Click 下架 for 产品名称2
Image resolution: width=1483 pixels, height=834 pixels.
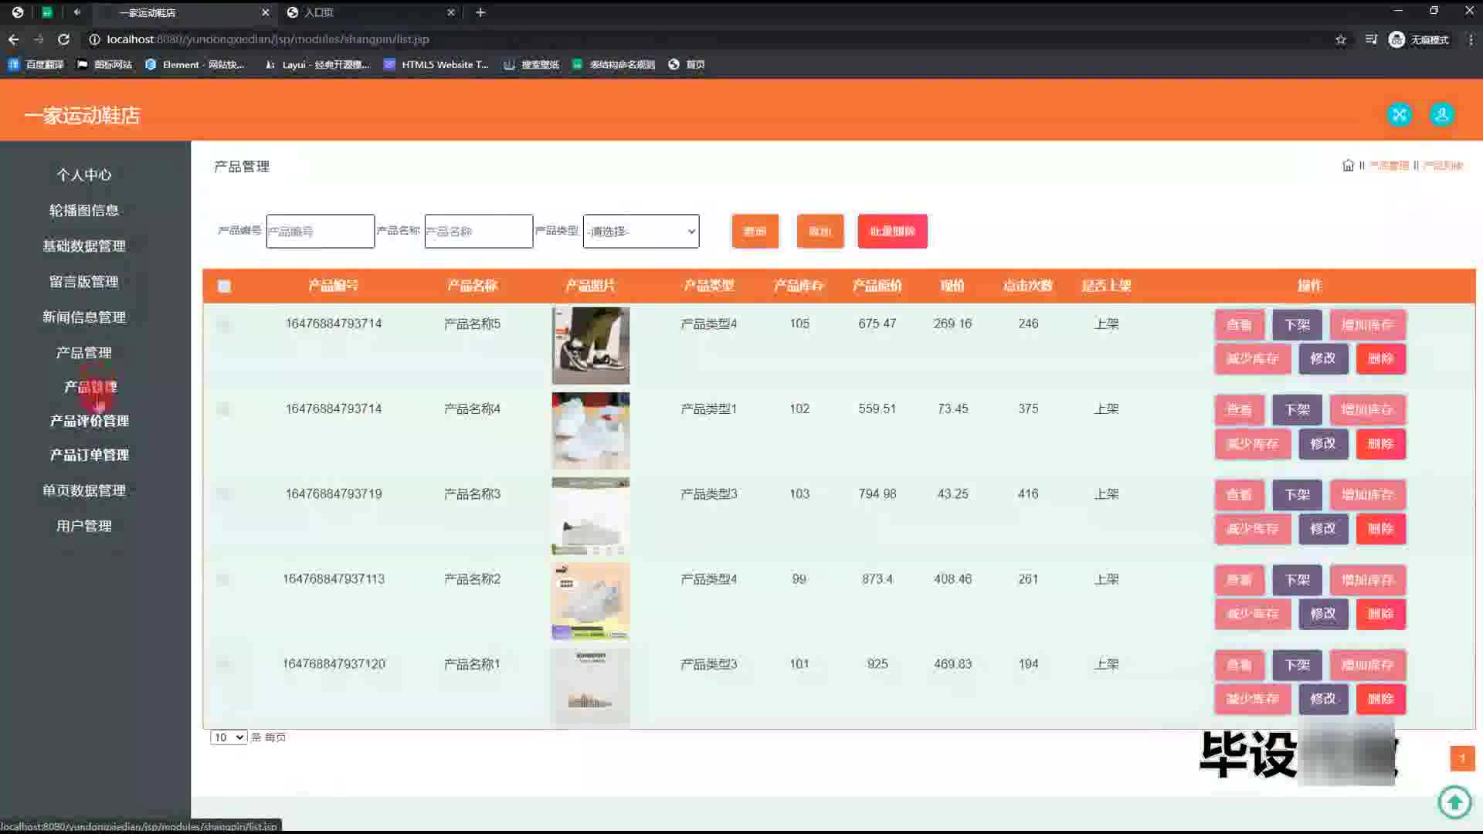click(x=1297, y=580)
